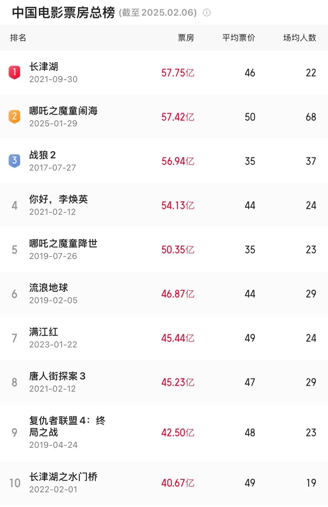Open the 战狼2 movie entry

point(164,161)
